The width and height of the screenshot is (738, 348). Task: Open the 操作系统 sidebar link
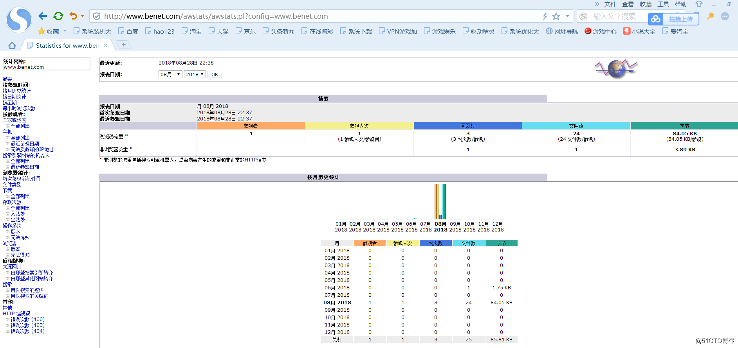tap(12, 226)
